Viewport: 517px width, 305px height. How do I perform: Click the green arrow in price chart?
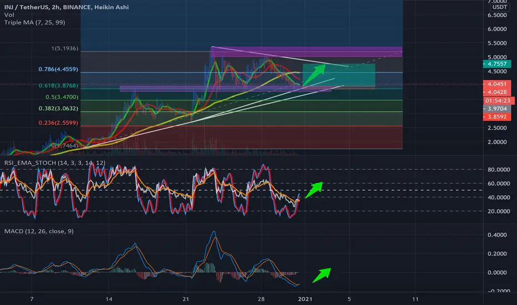pyautogui.click(x=314, y=74)
